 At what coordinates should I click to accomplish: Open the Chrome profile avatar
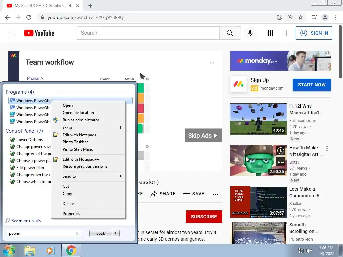coord(325,17)
